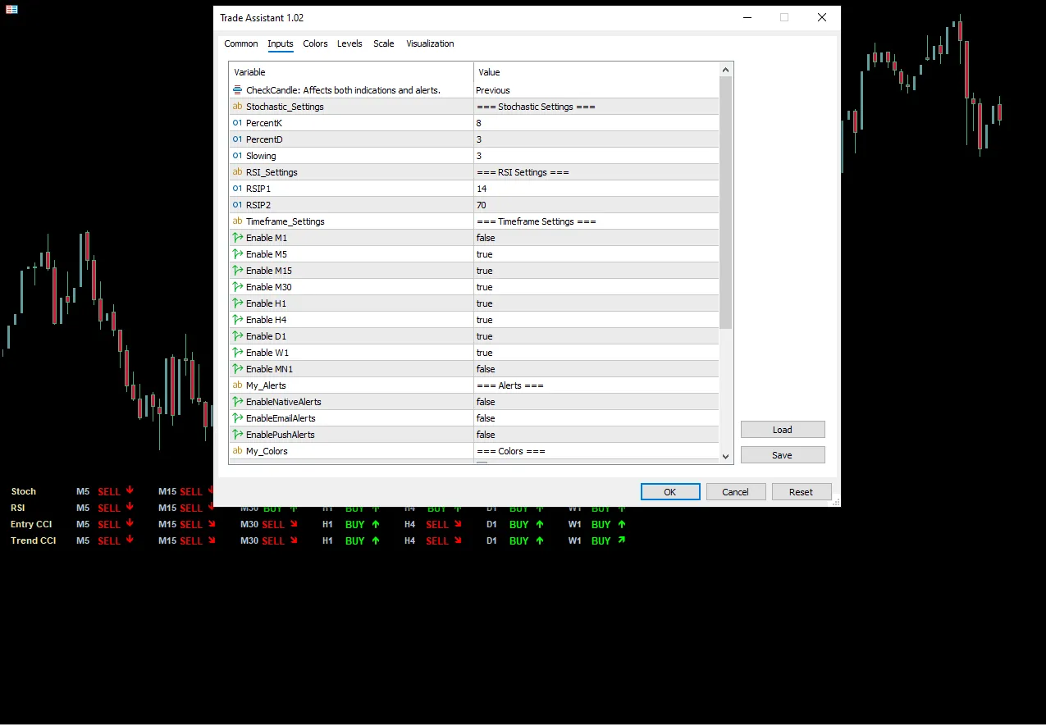The height and width of the screenshot is (725, 1046).
Task: Click the Load button
Action: pyautogui.click(x=783, y=430)
